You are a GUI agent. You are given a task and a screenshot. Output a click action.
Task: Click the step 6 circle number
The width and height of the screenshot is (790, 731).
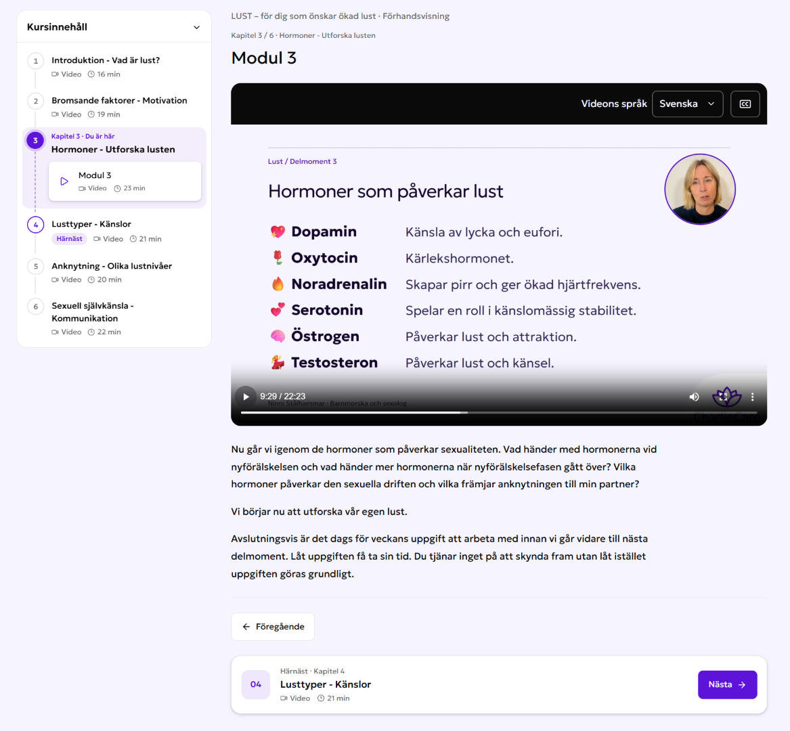pyautogui.click(x=35, y=307)
